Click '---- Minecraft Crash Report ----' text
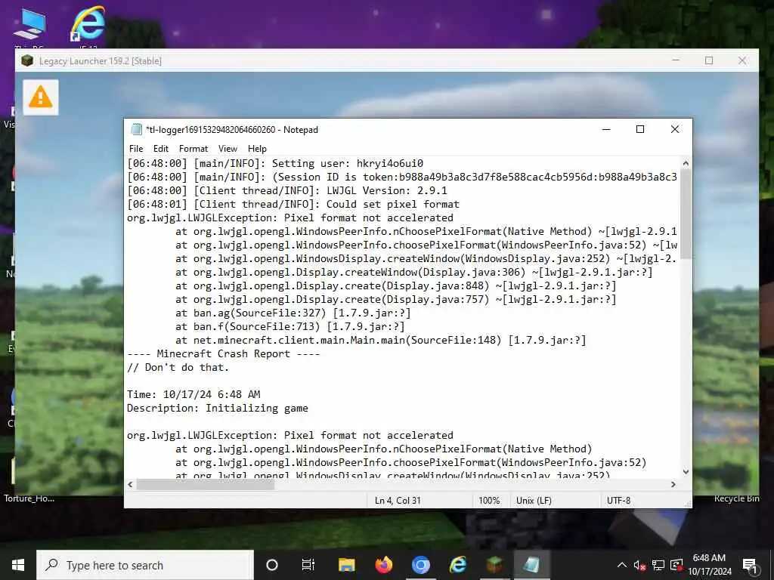The image size is (774, 580). 223,353
